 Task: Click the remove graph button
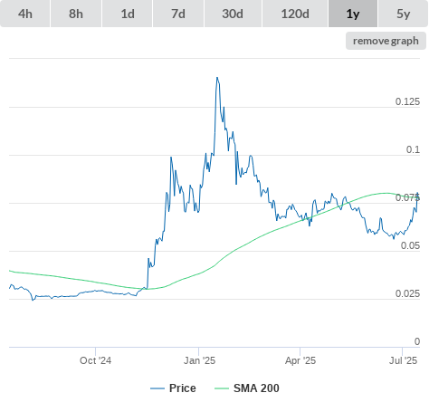(x=386, y=41)
